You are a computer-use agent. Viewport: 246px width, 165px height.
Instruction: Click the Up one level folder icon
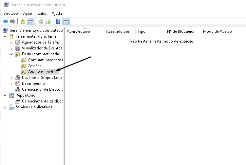tap(23, 22)
